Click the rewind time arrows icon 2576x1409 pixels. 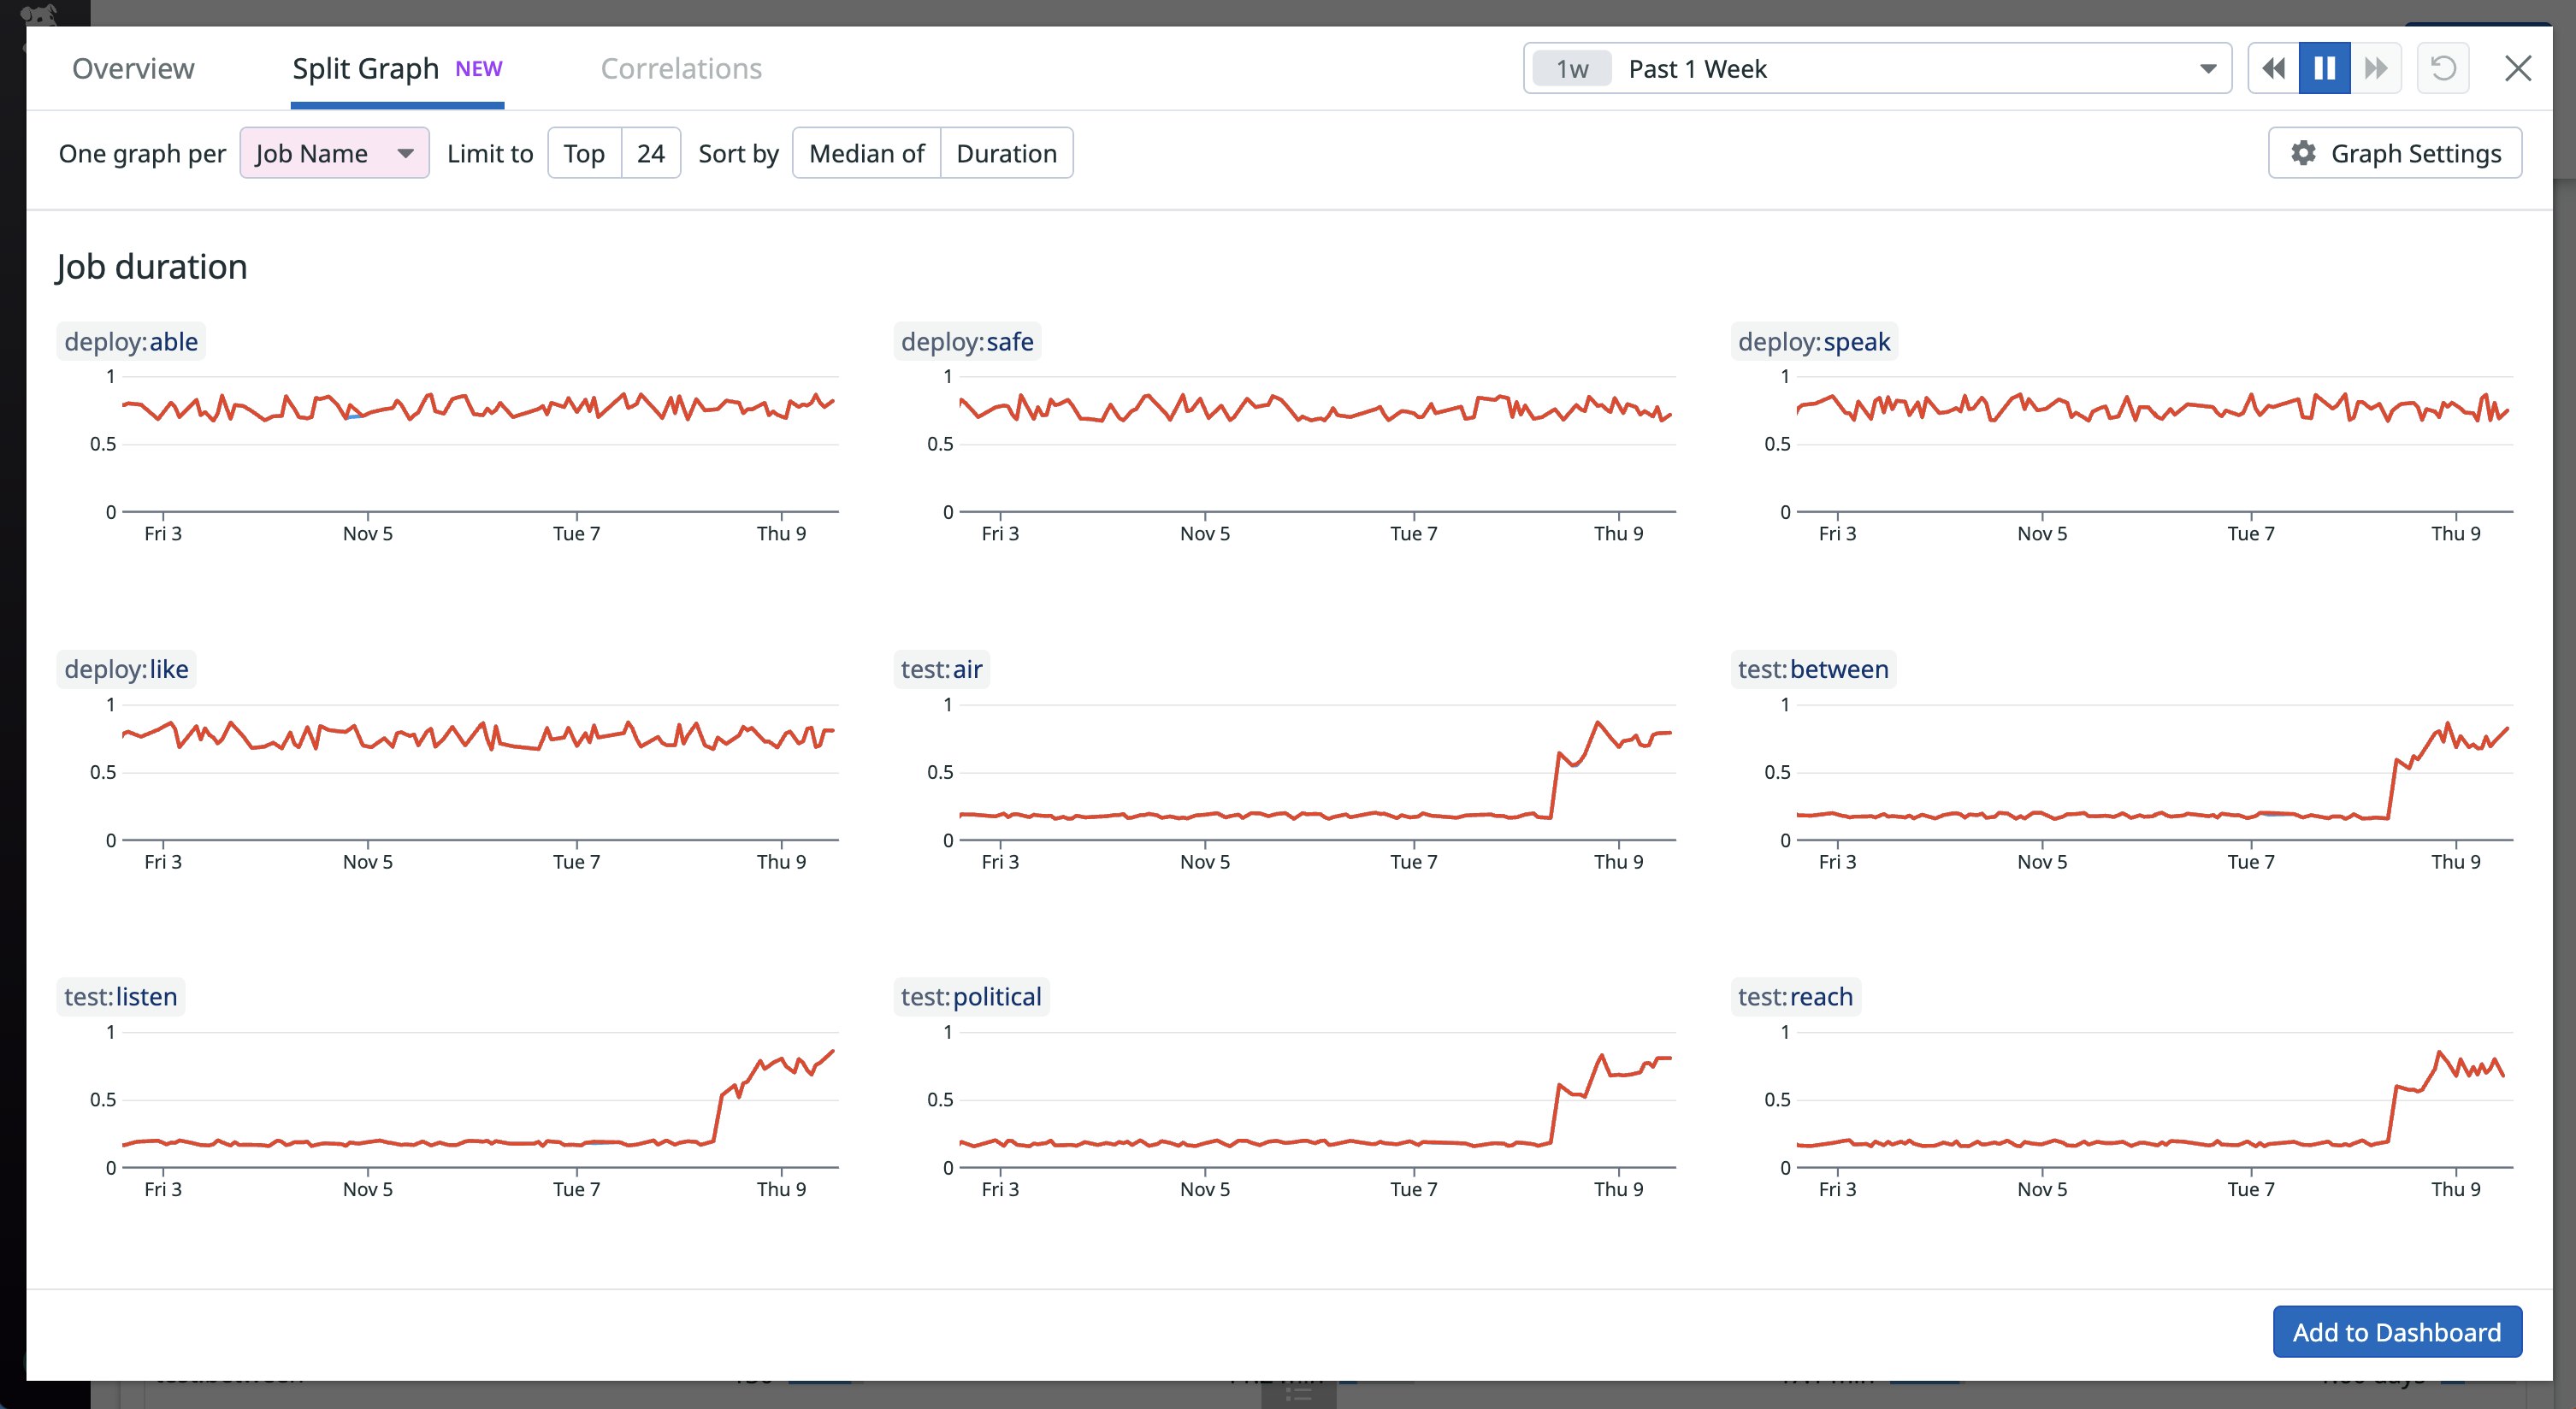(2273, 68)
